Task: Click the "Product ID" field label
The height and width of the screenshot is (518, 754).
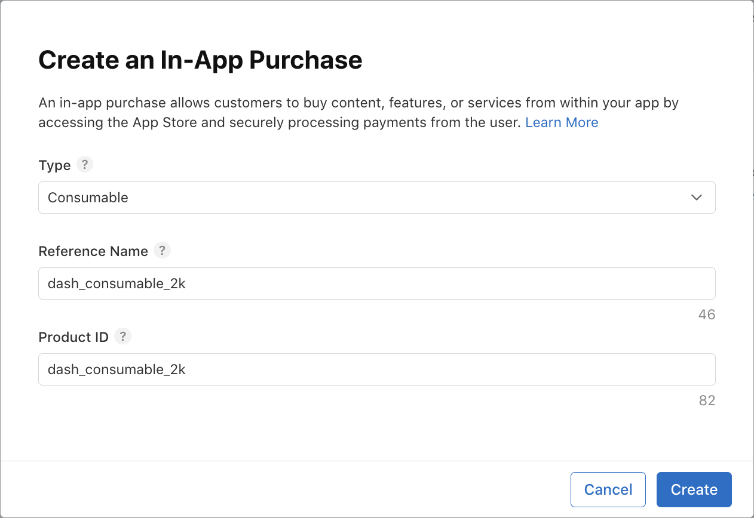Action: [x=73, y=337]
